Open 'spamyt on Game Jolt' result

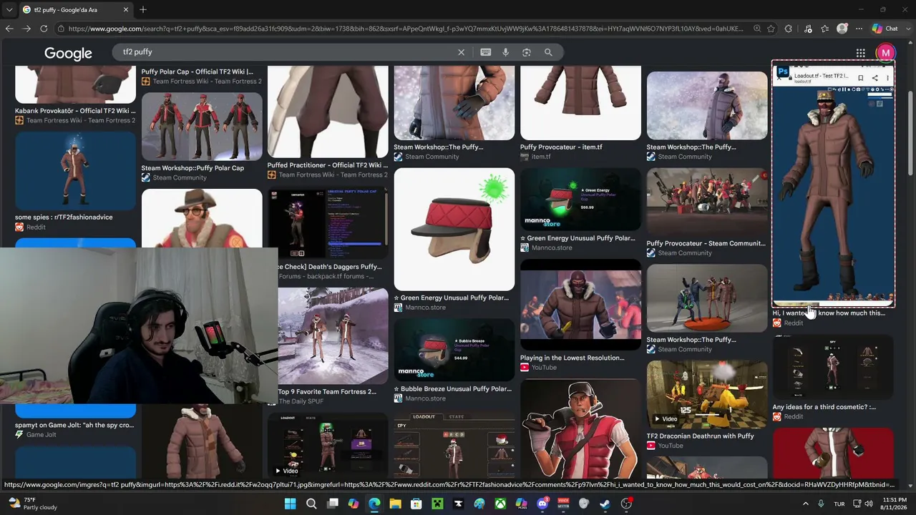click(x=74, y=425)
